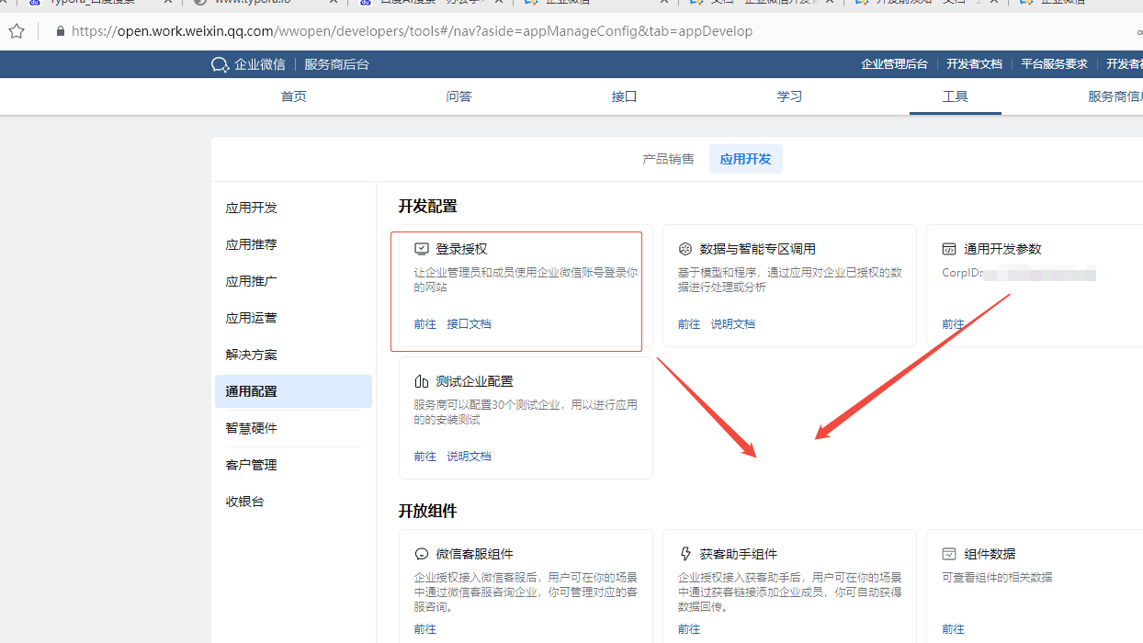Screen dimensions: 1143x643
Task: Click the 测试企业配置 chart icon
Action: (x=421, y=381)
